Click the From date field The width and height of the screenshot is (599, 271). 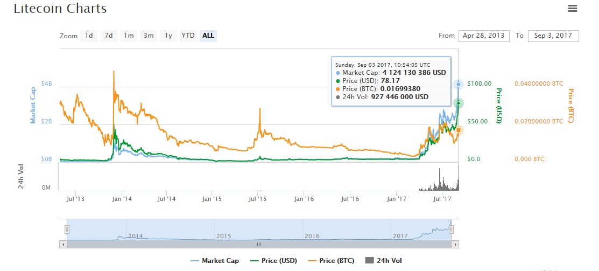tap(483, 36)
